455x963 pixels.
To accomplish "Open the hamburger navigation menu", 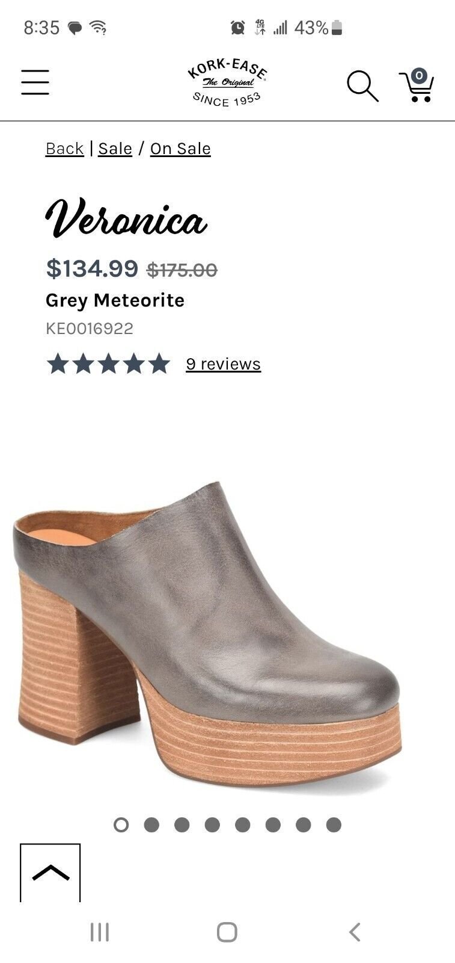I will coord(35,82).
